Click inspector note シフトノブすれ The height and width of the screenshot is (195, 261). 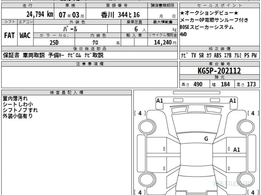coord(20,110)
